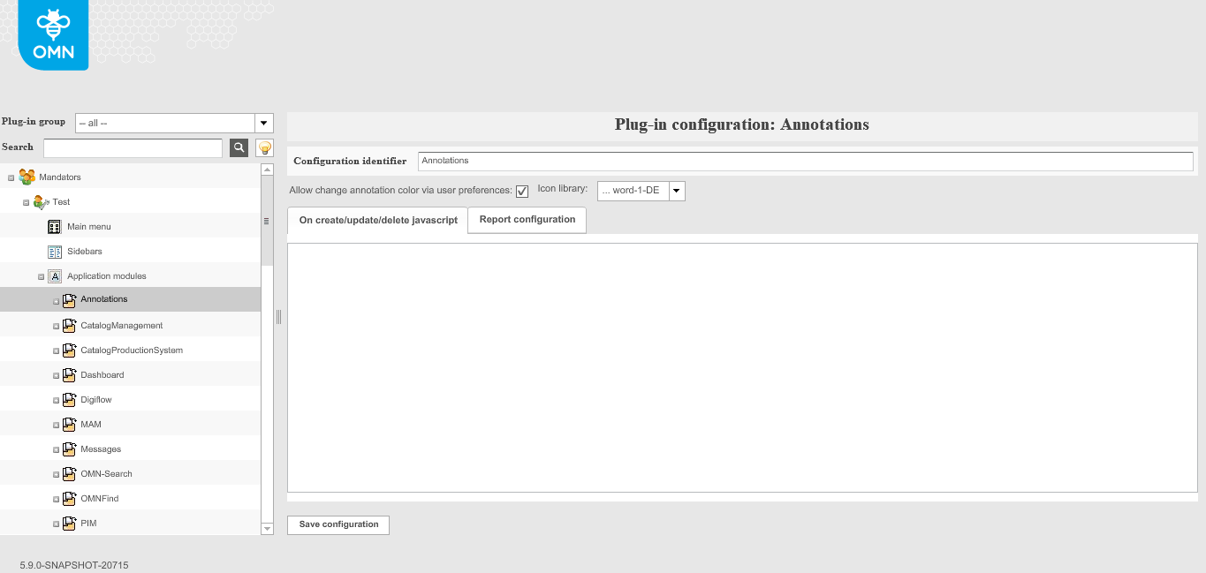Viewport: 1206px width, 573px height.
Task: Open the Main menu icon
Action: coord(55,226)
